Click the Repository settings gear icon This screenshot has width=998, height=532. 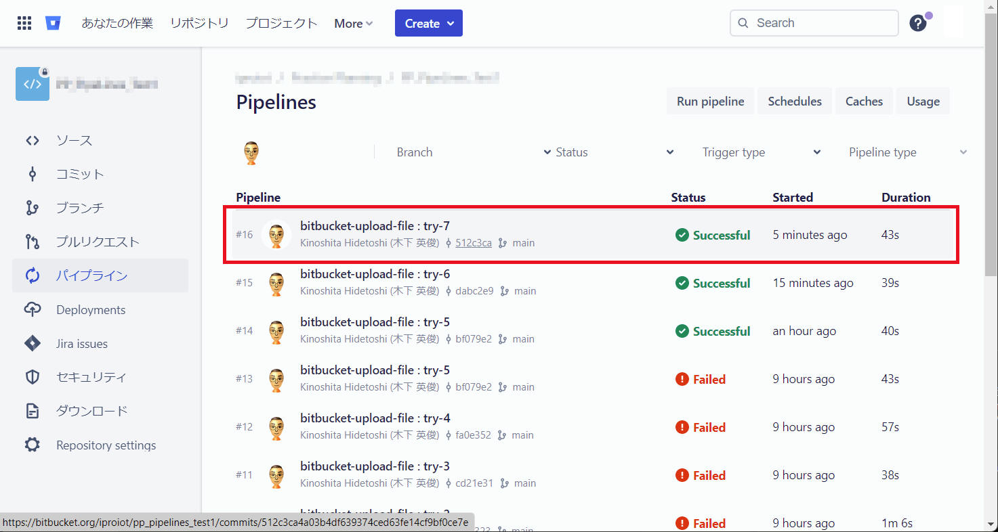(32, 445)
